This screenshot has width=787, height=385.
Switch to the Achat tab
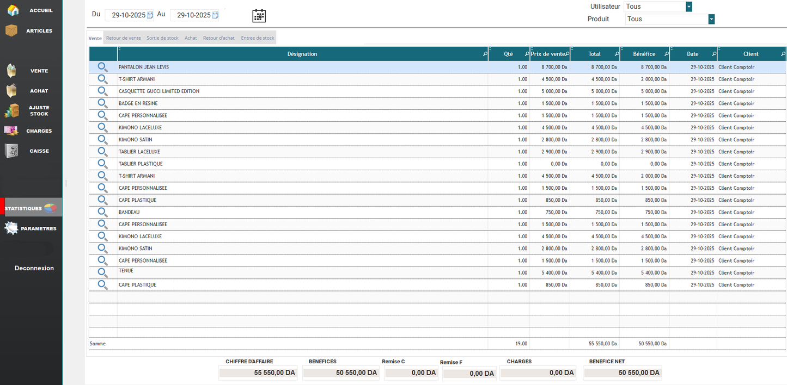[x=191, y=38]
